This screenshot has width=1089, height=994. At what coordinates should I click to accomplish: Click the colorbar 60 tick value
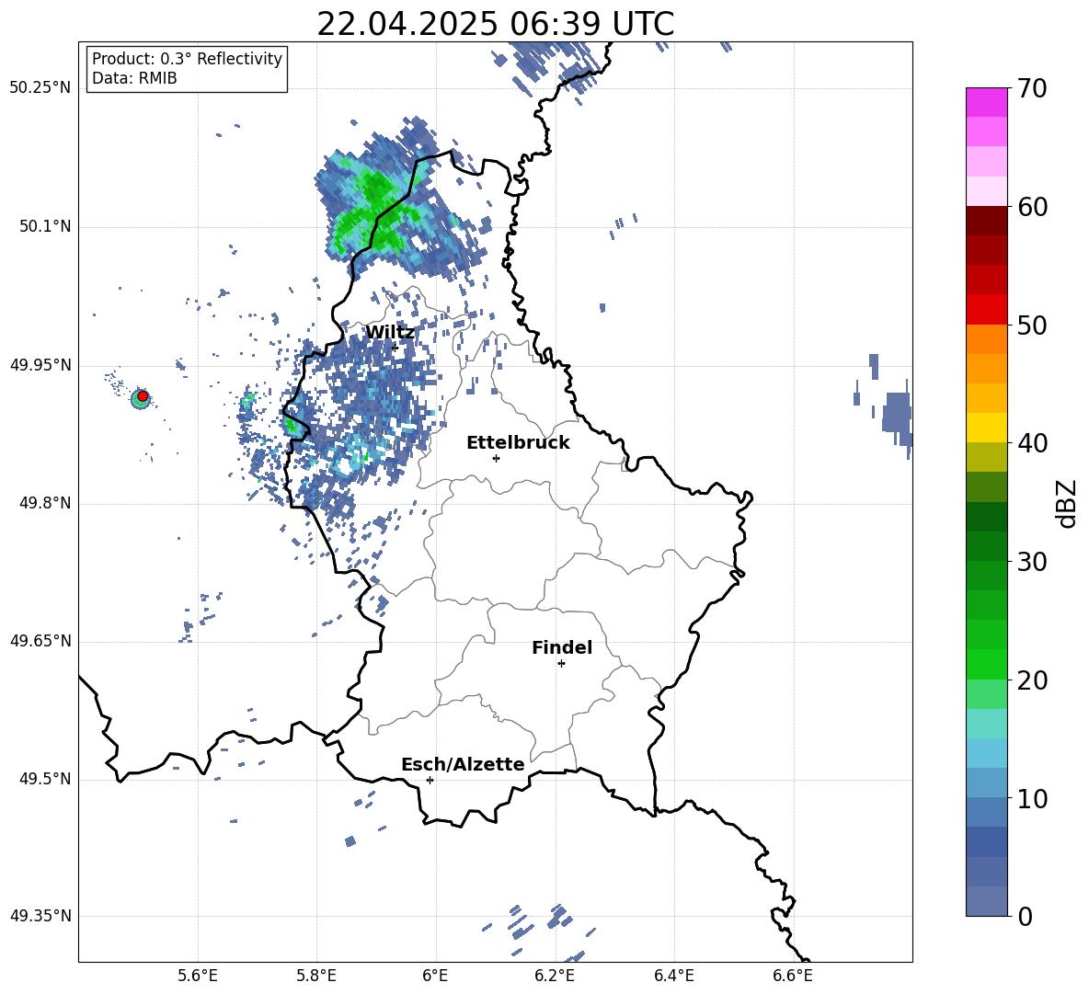1033,207
